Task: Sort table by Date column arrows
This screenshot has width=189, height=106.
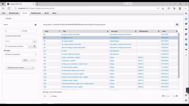Action: 177,31
